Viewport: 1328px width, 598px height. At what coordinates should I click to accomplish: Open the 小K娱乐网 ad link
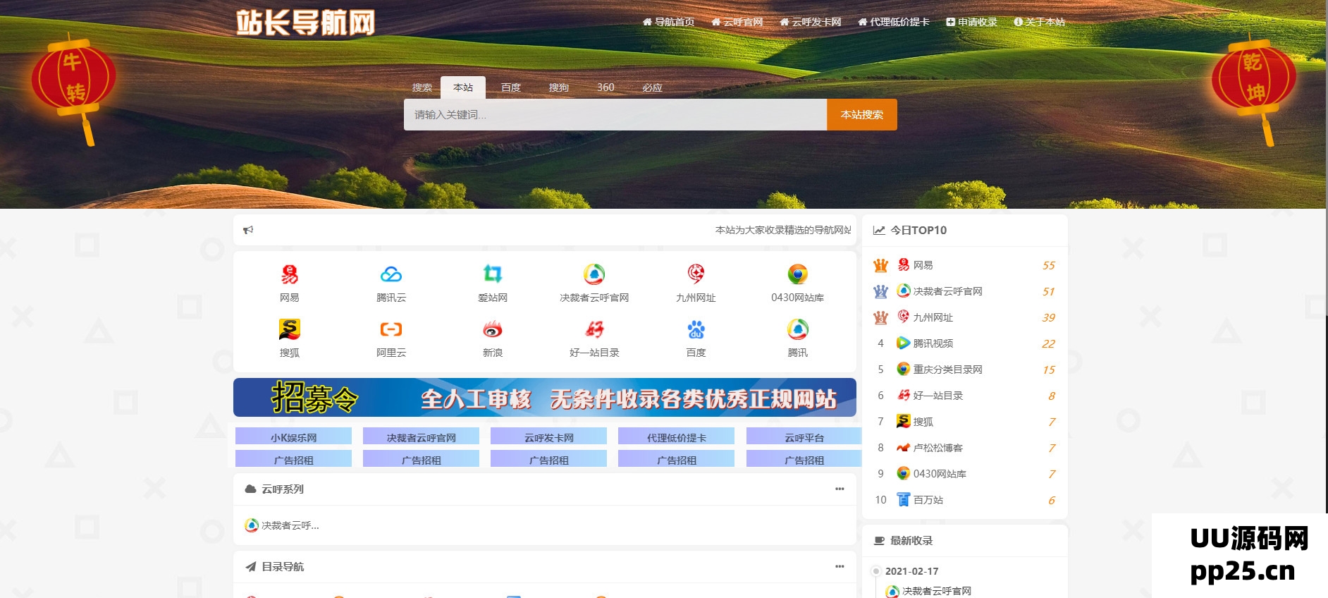tap(293, 437)
